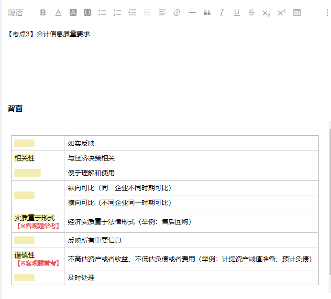
Task: Apply subscript formatting
Action: [x=266, y=13]
